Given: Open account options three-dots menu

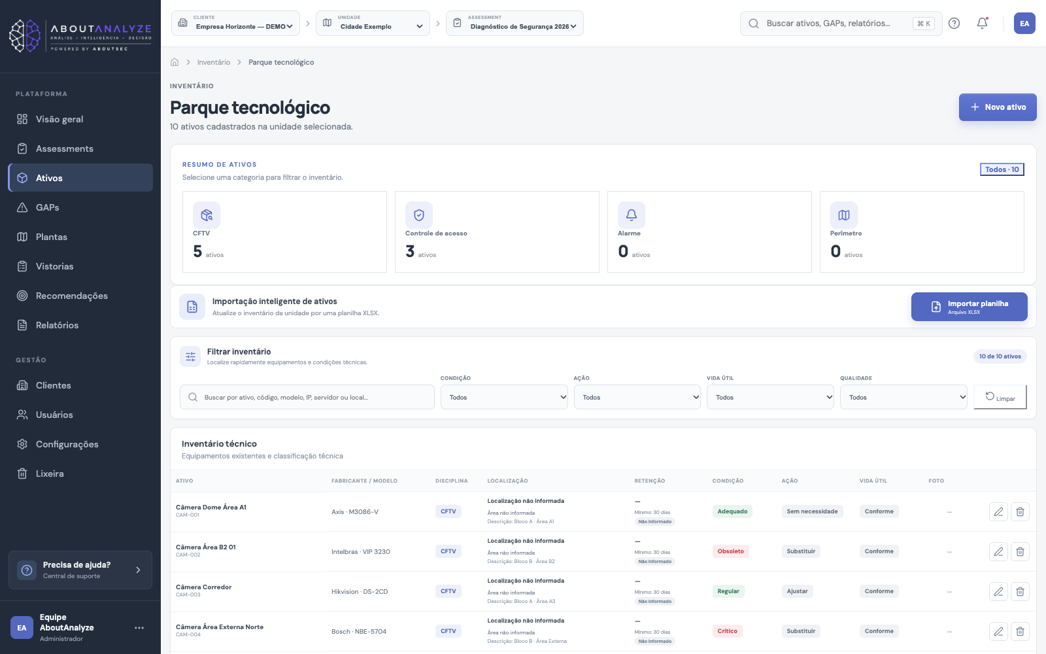Looking at the screenshot, I should point(139,628).
